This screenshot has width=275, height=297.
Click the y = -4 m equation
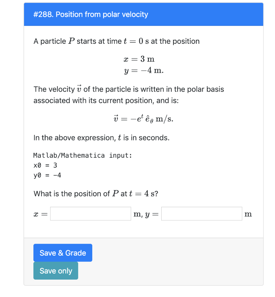tap(143, 70)
